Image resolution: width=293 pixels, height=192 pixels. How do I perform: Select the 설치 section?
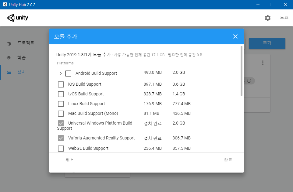click(x=22, y=72)
